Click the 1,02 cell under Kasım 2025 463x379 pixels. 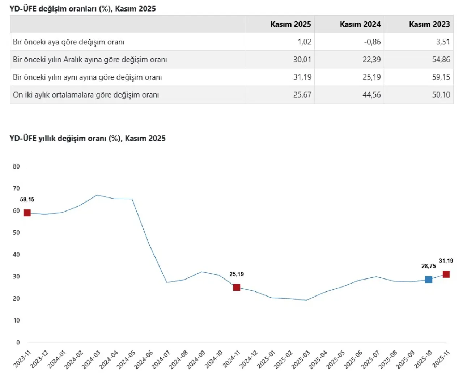click(x=304, y=42)
